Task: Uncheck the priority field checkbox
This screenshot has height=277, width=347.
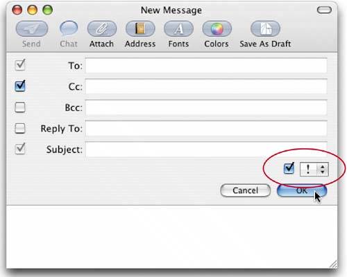Action: tap(289, 169)
